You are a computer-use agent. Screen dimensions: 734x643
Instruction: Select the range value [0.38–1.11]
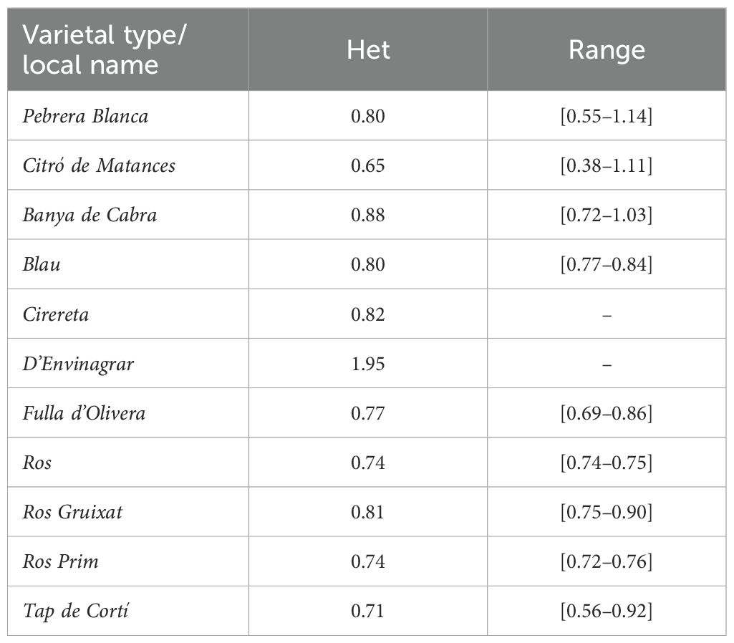coord(607,165)
